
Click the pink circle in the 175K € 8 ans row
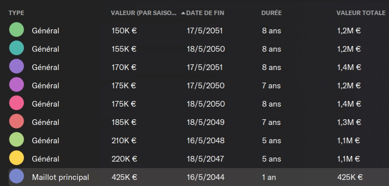pyautogui.click(x=16, y=104)
